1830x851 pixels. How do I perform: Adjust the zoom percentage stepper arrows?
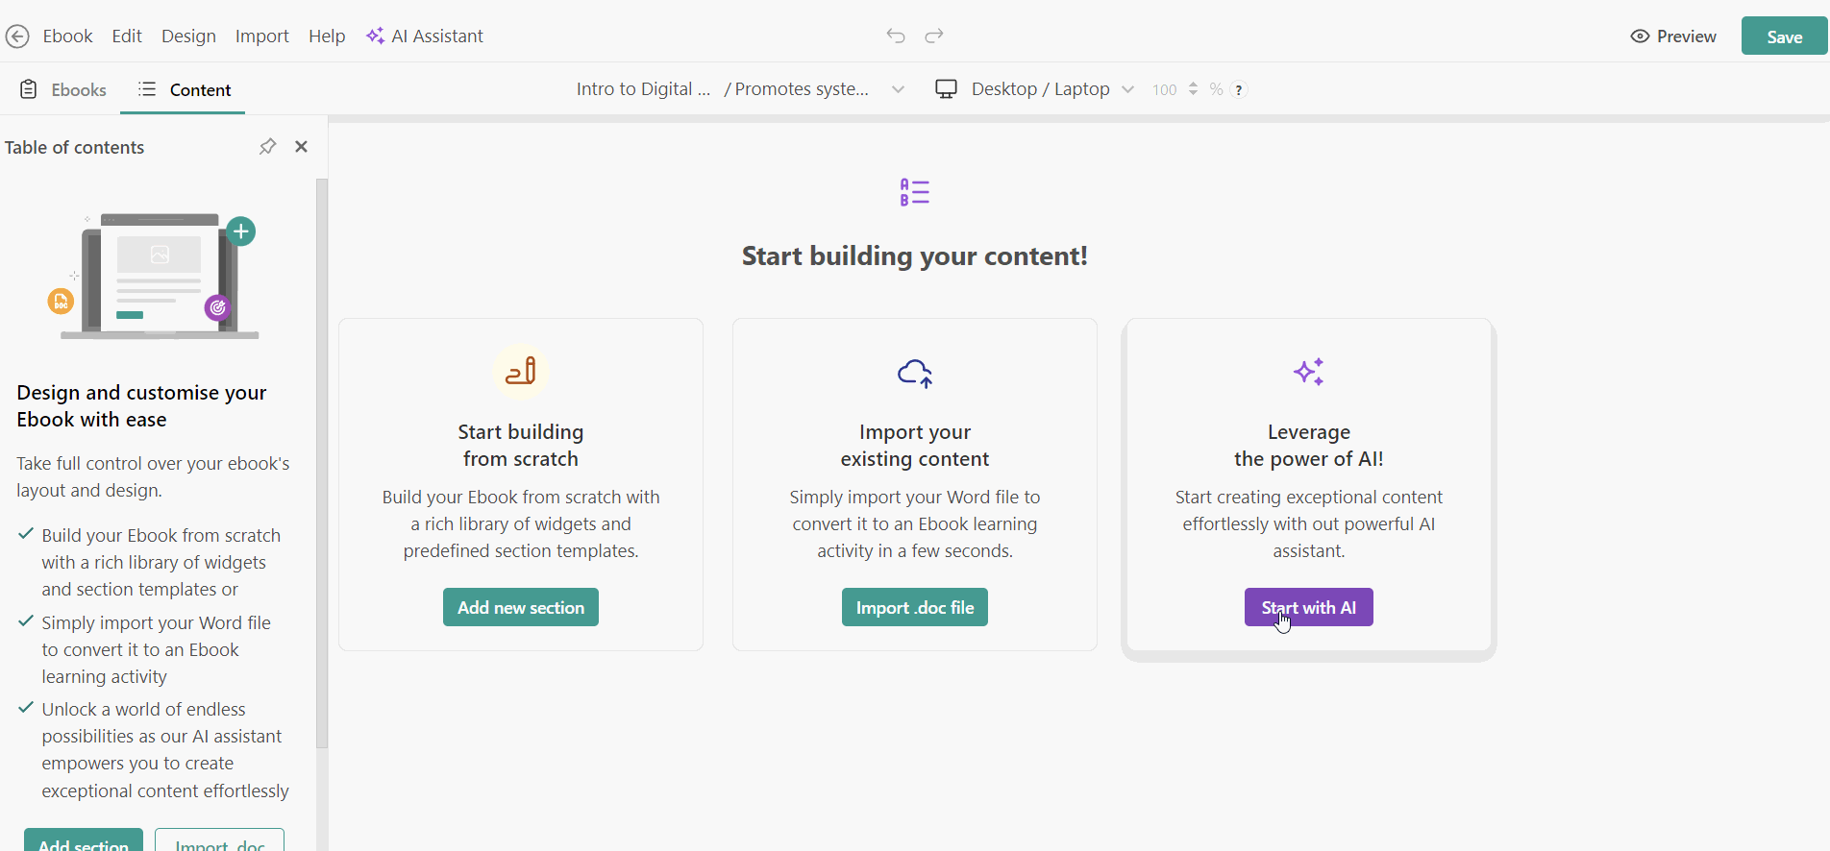pyautogui.click(x=1193, y=88)
